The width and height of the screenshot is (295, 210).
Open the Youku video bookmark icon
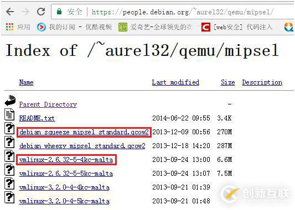(x=41, y=27)
